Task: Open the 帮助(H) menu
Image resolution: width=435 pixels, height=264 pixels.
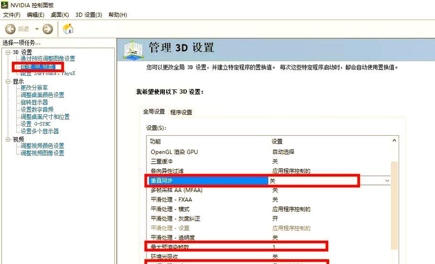Action: tap(118, 15)
